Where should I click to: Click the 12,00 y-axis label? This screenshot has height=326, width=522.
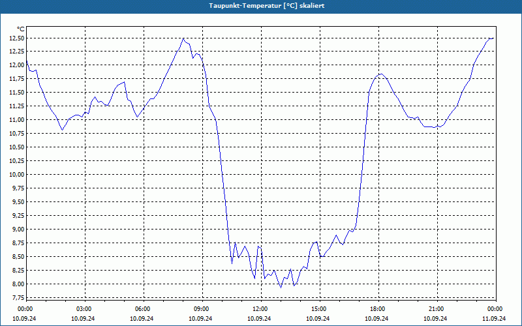pyautogui.click(x=16, y=65)
